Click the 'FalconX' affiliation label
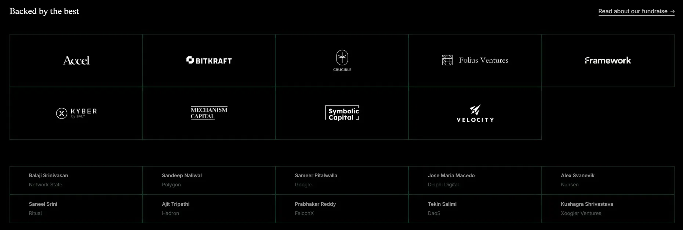The width and height of the screenshot is (683, 230). coord(304,213)
